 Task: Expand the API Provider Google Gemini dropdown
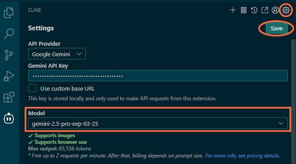pyautogui.click(x=57, y=54)
